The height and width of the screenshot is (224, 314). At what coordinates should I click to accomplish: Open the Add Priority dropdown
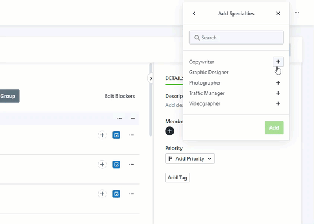click(x=190, y=159)
